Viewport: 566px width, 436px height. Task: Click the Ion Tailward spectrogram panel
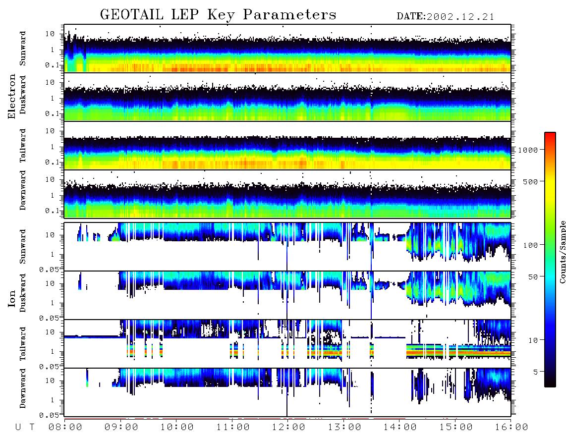[x=287, y=344]
